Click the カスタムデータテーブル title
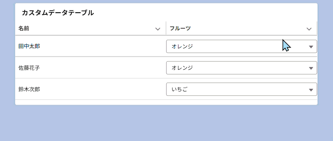This screenshot has width=333, height=141. [58, 13]
